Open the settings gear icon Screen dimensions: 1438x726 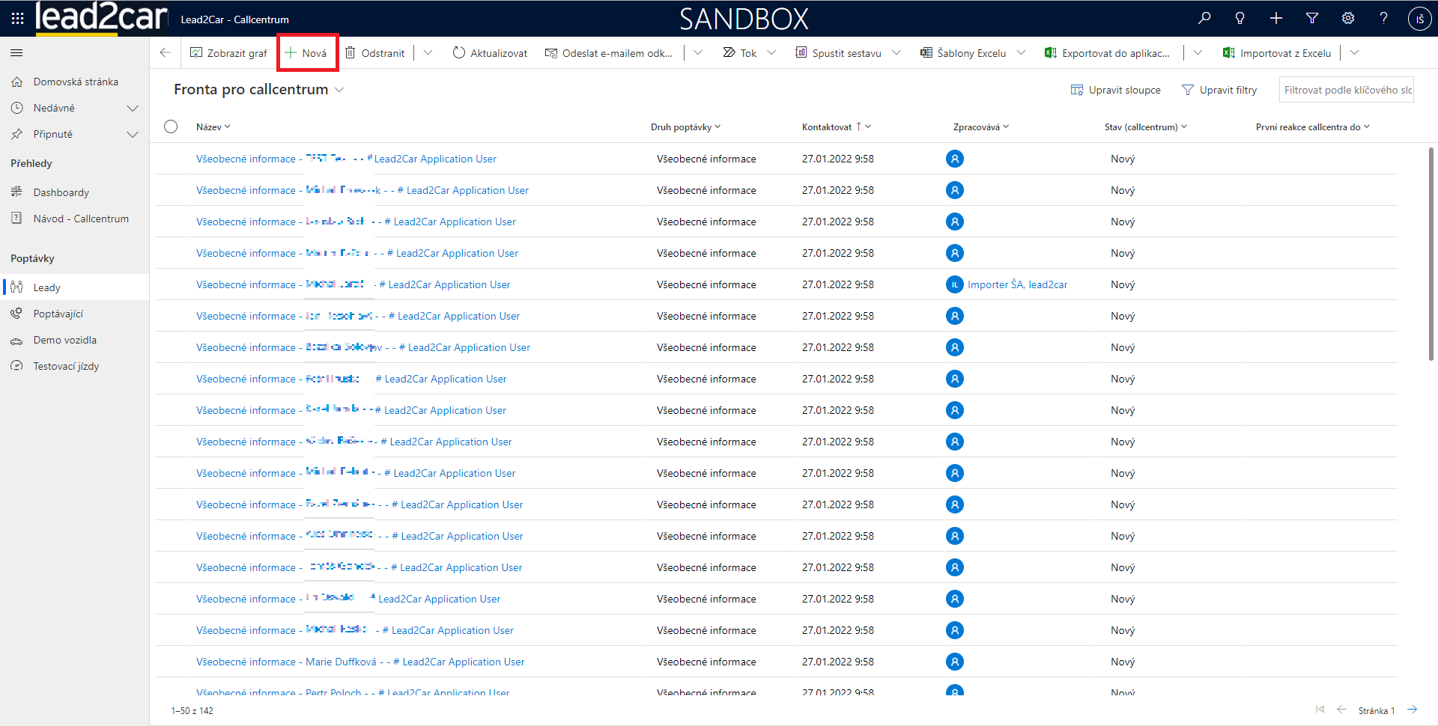click(x=1348, y=19)
